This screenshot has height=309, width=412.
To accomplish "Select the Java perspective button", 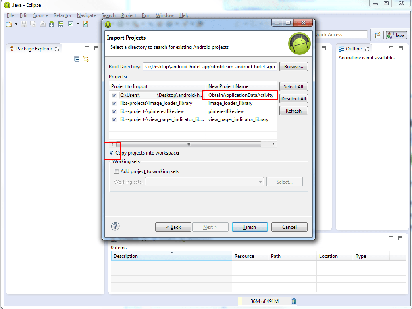I will [397, 35].
